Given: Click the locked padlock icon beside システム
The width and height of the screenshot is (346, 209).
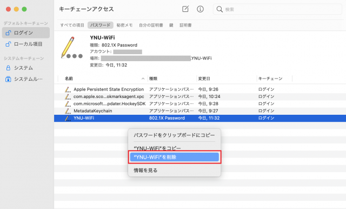Looking at the screenshot, I should [x=8, y=68].
